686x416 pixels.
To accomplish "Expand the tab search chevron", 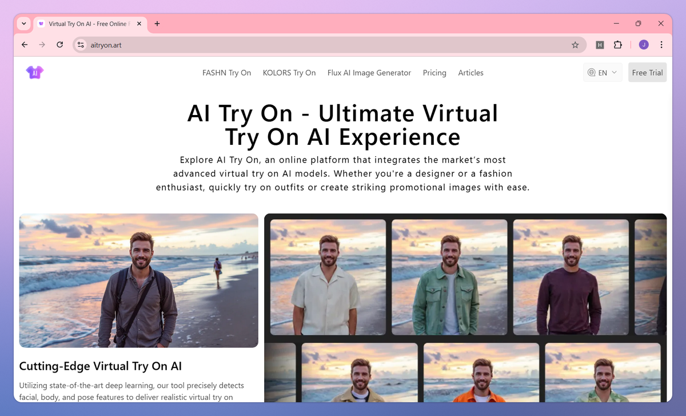I will [23, 23].
